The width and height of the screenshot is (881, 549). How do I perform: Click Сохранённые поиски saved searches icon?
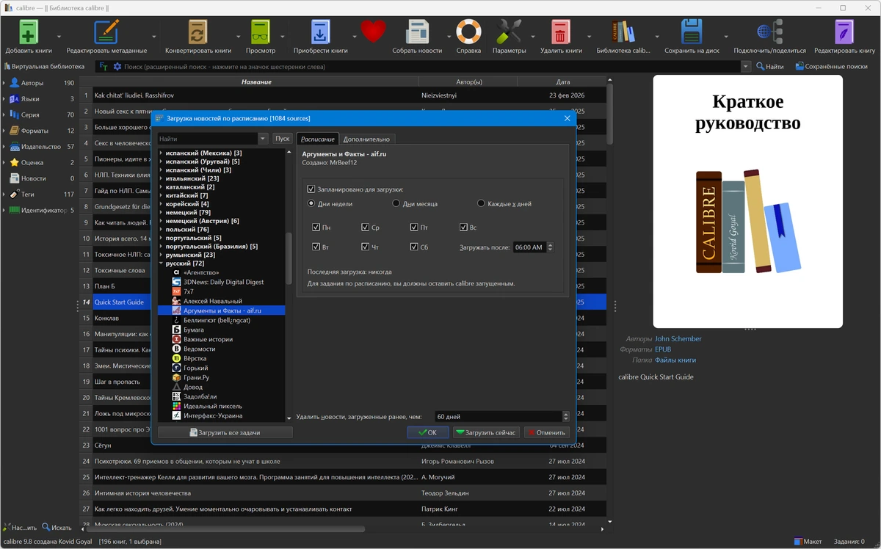tap(800, 67)
